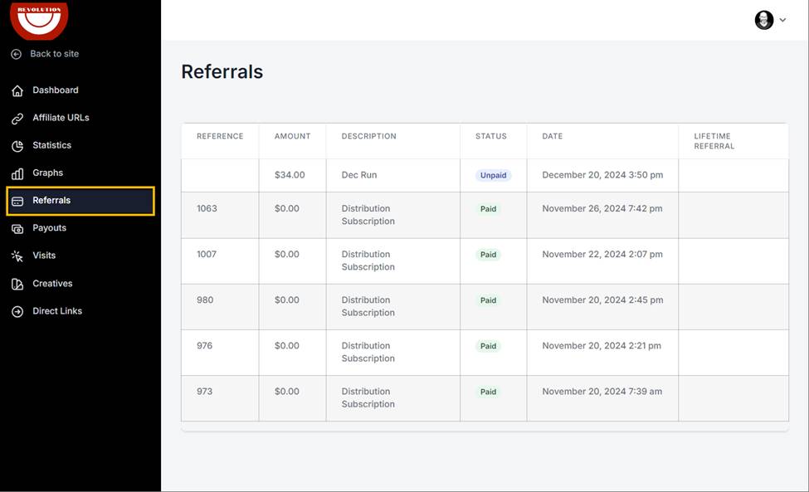Click the Creatives swatch icon
The height and width of the screenshot is (492, 809).
pos(17,284)
